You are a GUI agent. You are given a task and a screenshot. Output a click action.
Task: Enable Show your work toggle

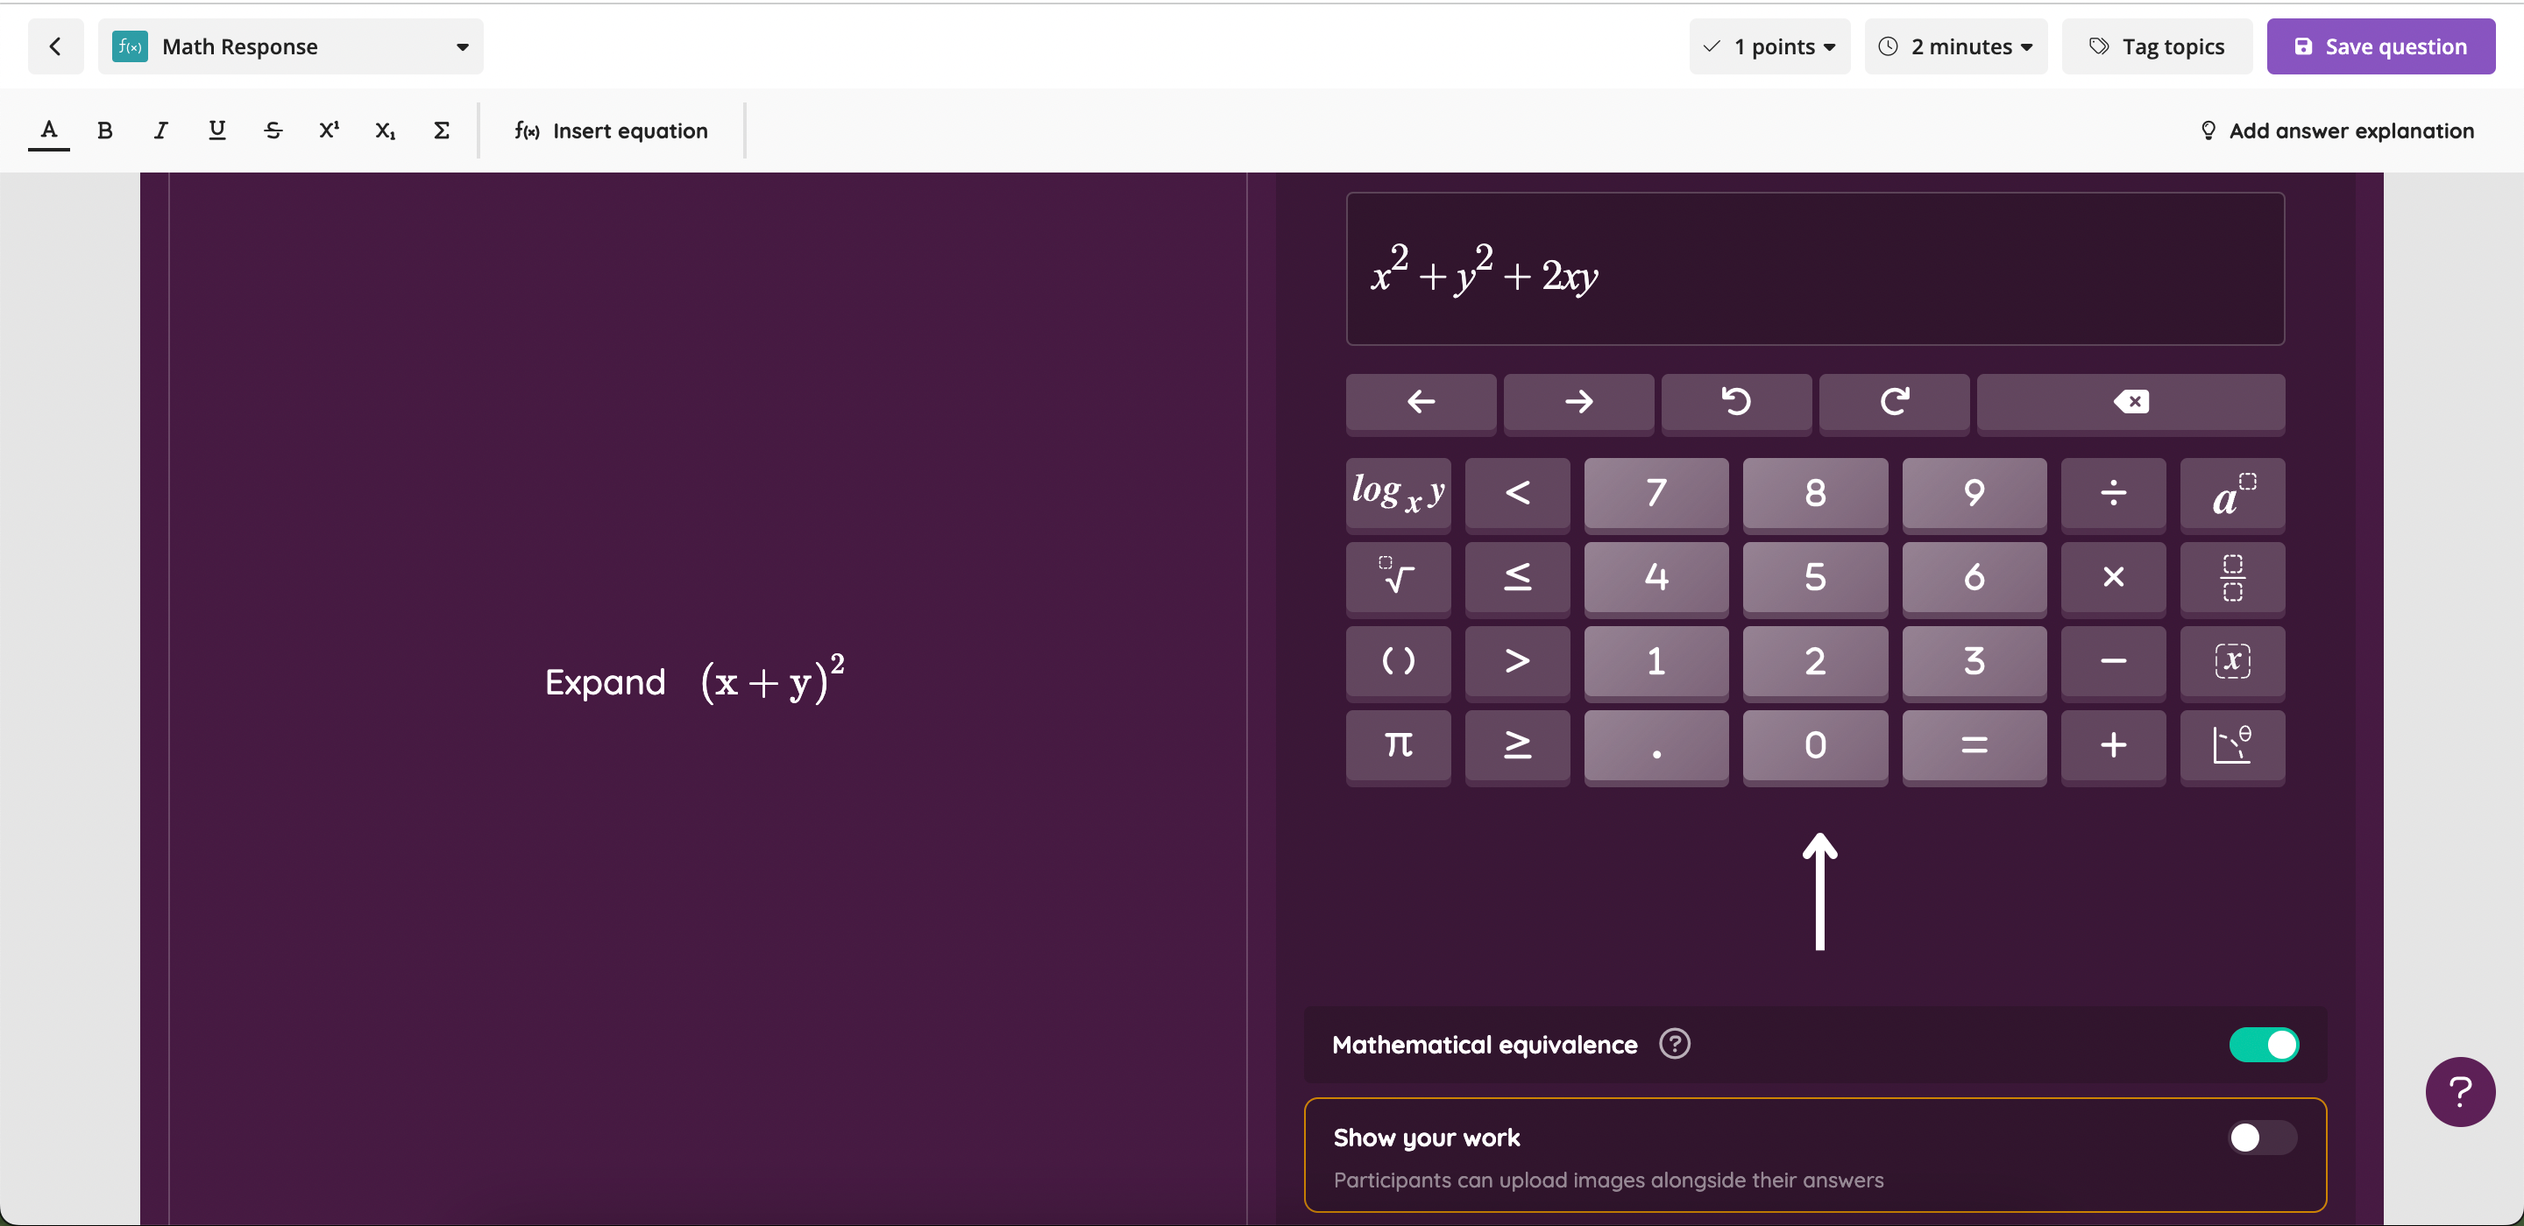[2262, 1138]
